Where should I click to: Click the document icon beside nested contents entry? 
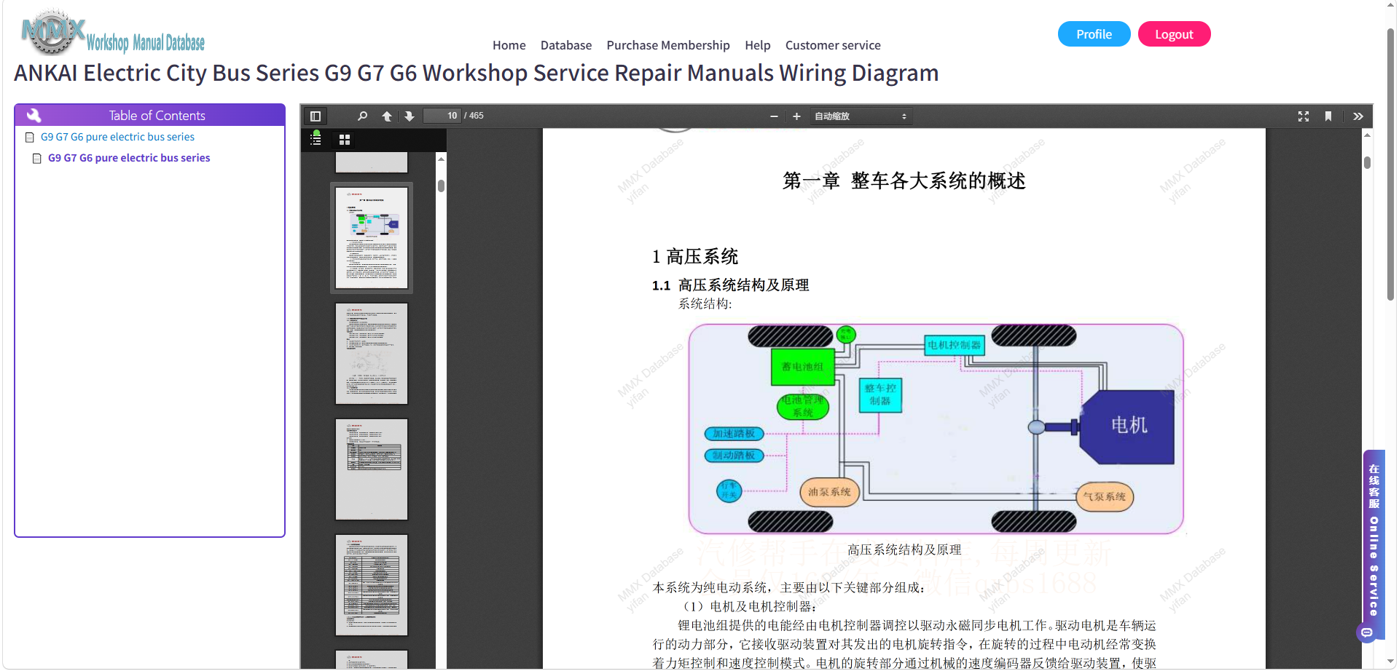point(37,159)
